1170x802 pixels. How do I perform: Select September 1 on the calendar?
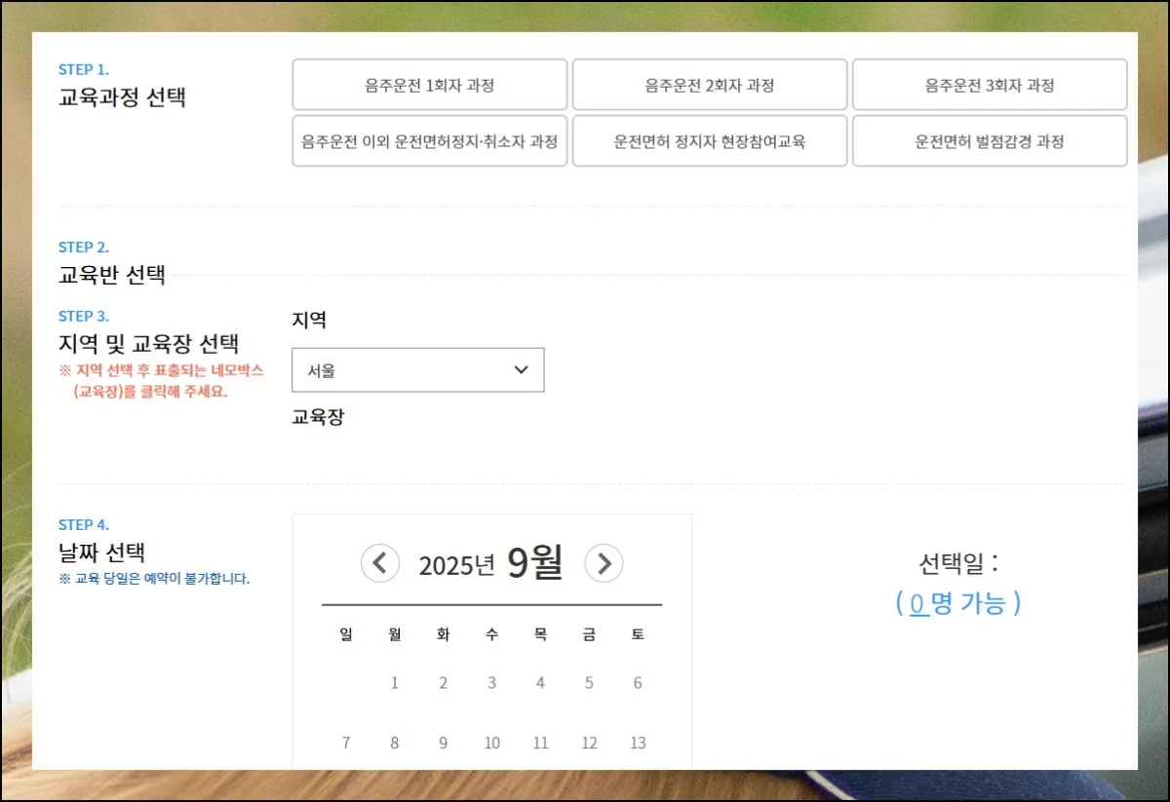(x=394, y=682)
